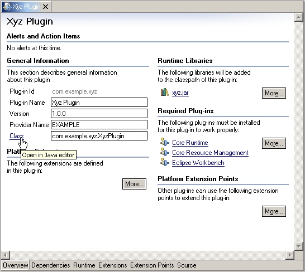Click More button under Required Plug-ins
Viewport: 305px width, 272px height.
click(x=274, y=143)
